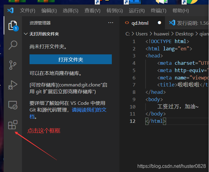Click the VS Code logo in title bar

pyautogui.click(x=11, y=10)
